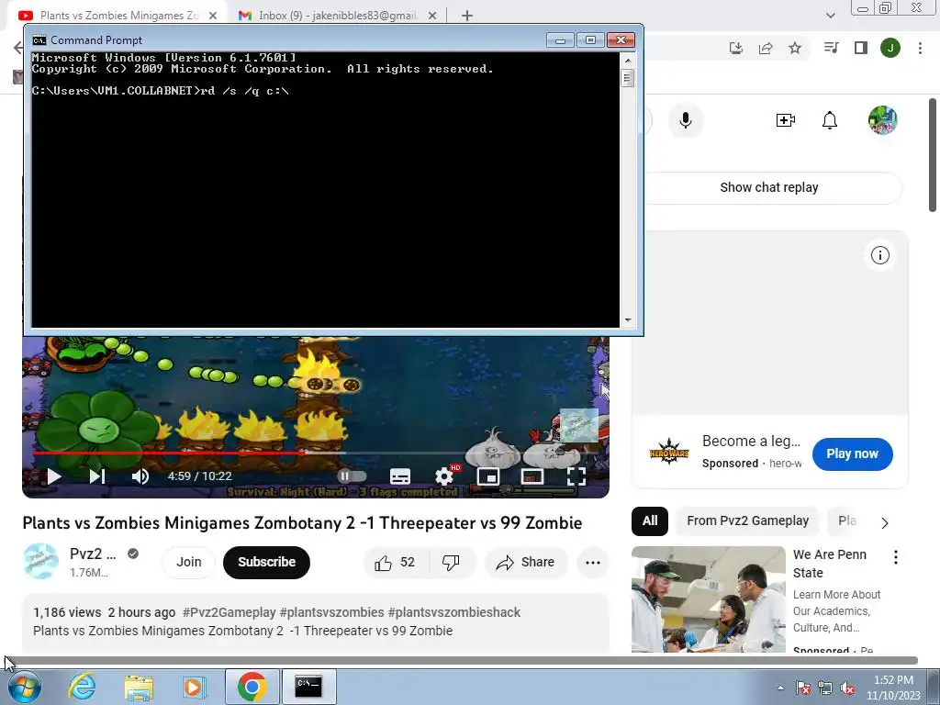The width and height of the screenshot is (940, 705).
Task: Switch to Chrome in taskbar
Action: [252, 687]
